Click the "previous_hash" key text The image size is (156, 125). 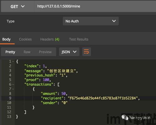[40, 75]
